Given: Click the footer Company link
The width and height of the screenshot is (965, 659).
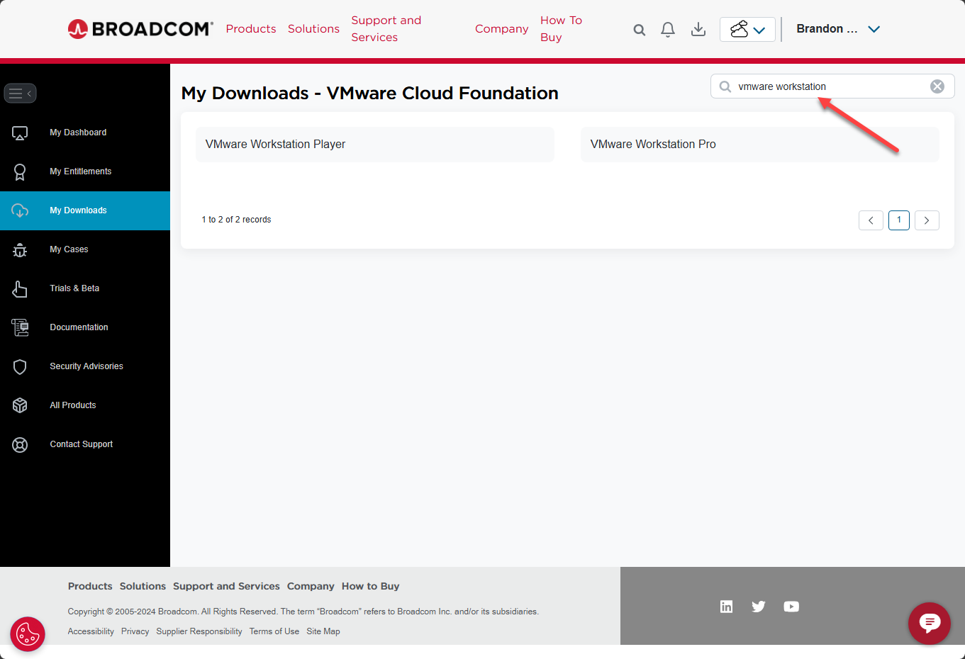Looking at the screenshot, I should click(x=311, y=586).
